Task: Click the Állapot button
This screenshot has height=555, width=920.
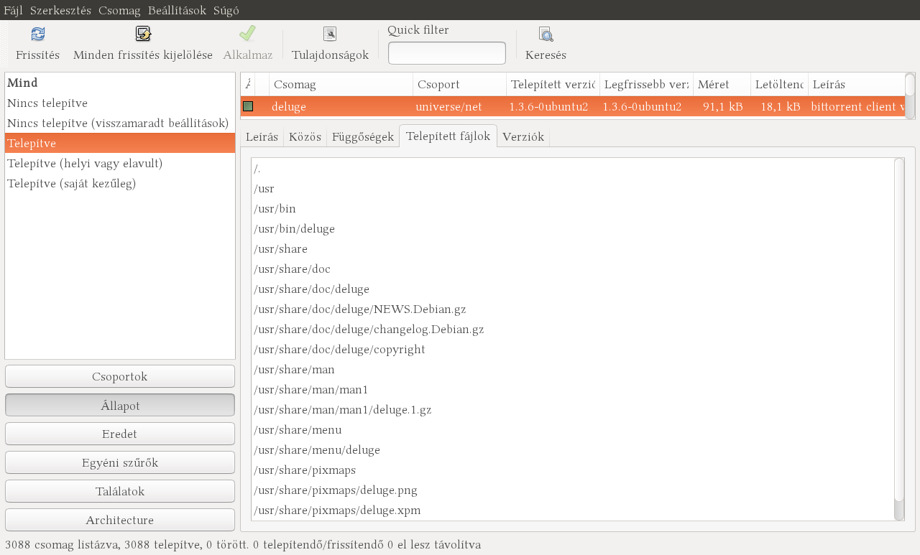Action: click(120, 405)
